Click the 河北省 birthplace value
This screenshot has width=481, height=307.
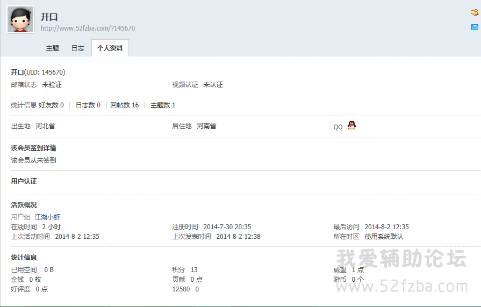coord(45,126)
